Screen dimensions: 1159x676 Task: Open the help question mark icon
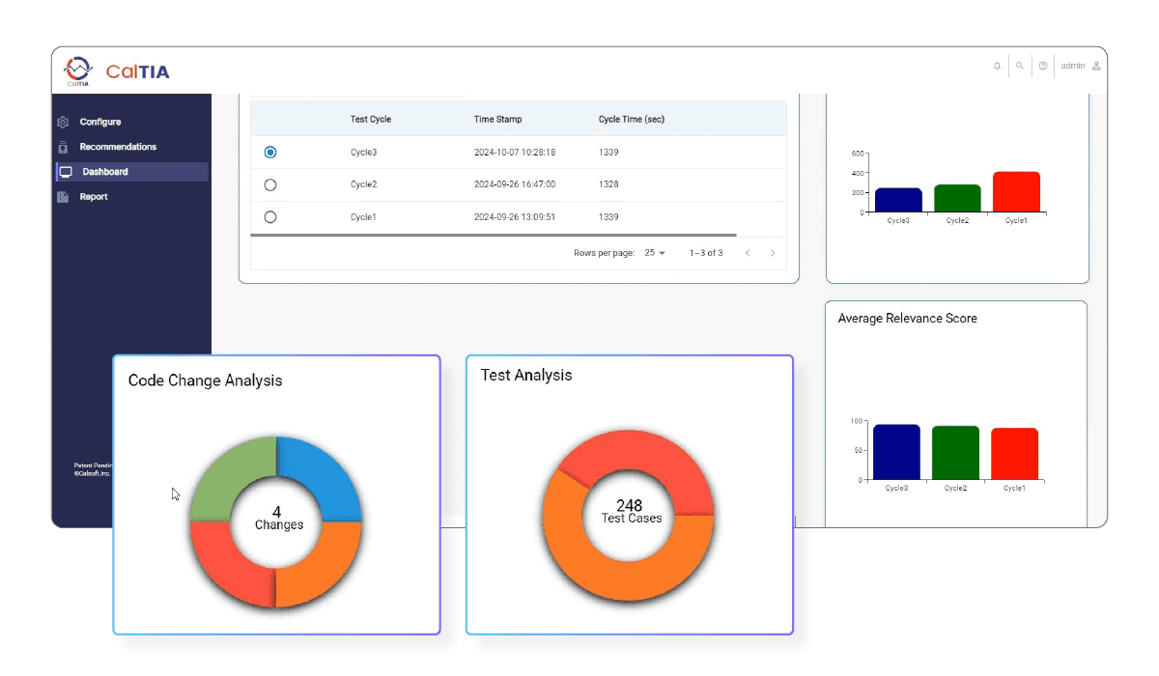pyautogui.click(x=1043, y=66)
